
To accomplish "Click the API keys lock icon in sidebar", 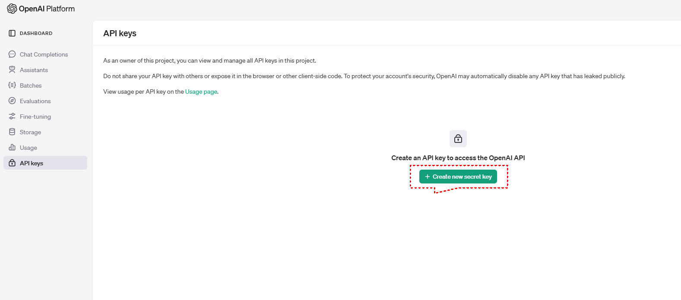I will click(12, 163).
